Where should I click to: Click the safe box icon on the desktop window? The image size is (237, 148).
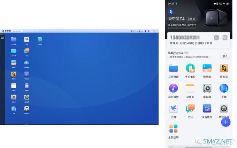pyautogui.click(x=14, y=97)
